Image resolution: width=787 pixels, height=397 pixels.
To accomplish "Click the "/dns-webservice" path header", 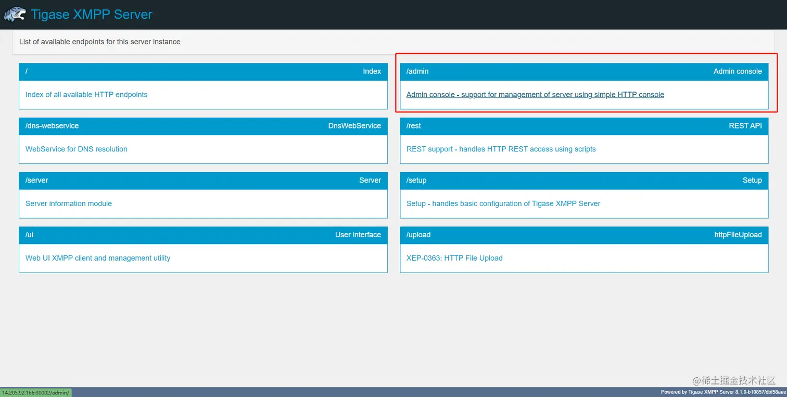I will 52,126.
